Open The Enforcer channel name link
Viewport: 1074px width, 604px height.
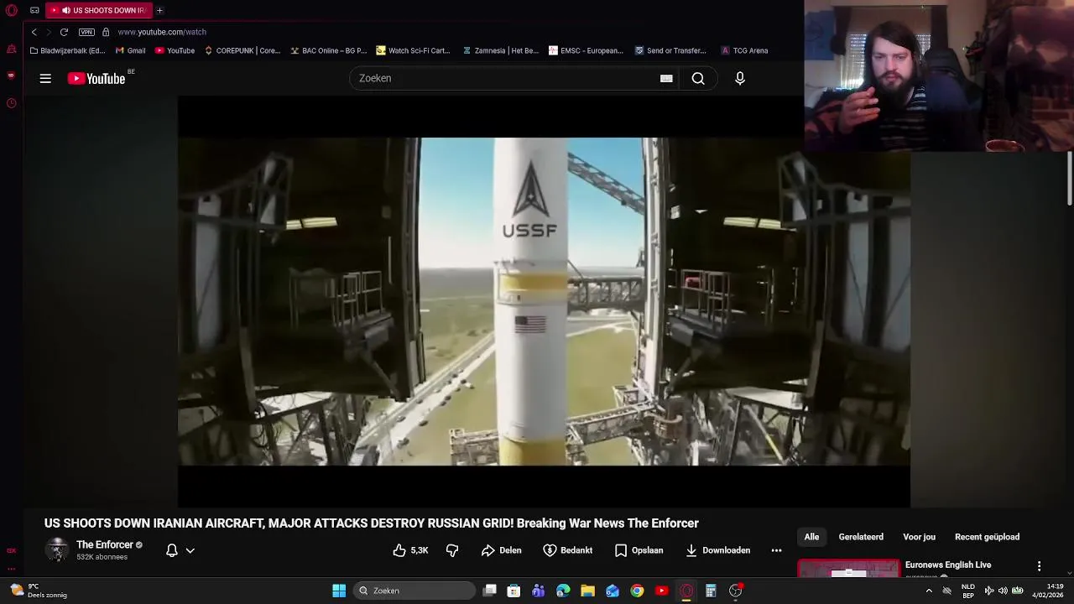105,544
